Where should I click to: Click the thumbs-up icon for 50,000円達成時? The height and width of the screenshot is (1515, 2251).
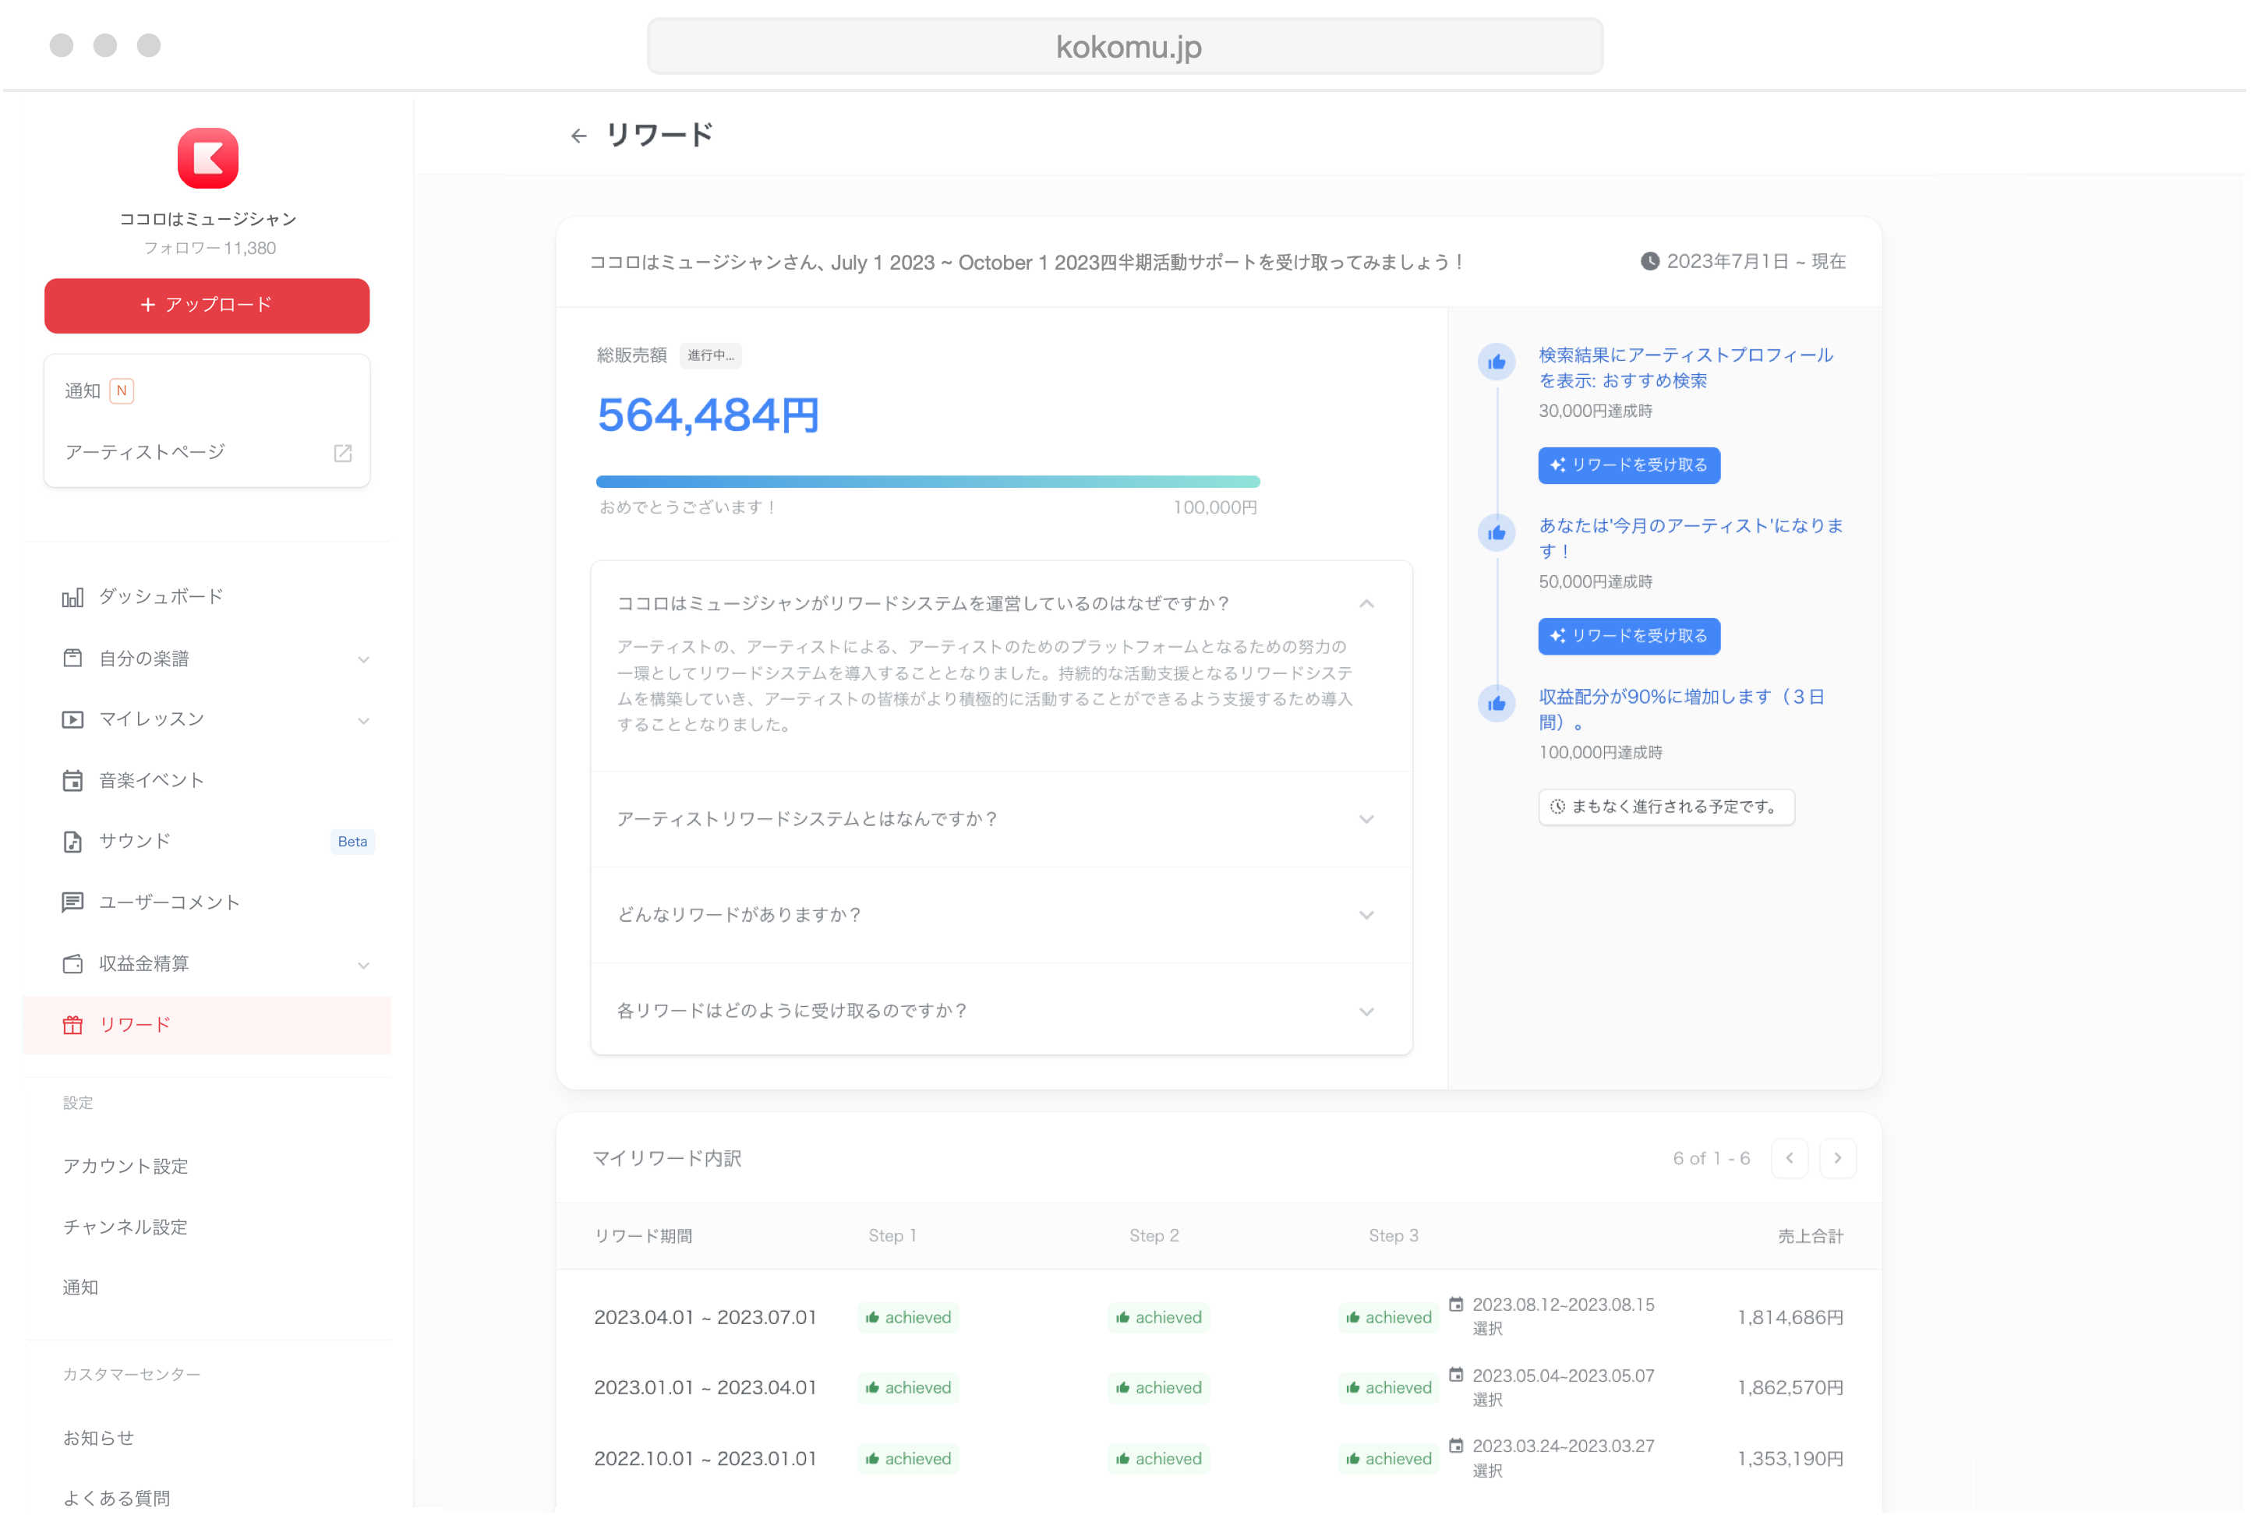pos(1497,533)
